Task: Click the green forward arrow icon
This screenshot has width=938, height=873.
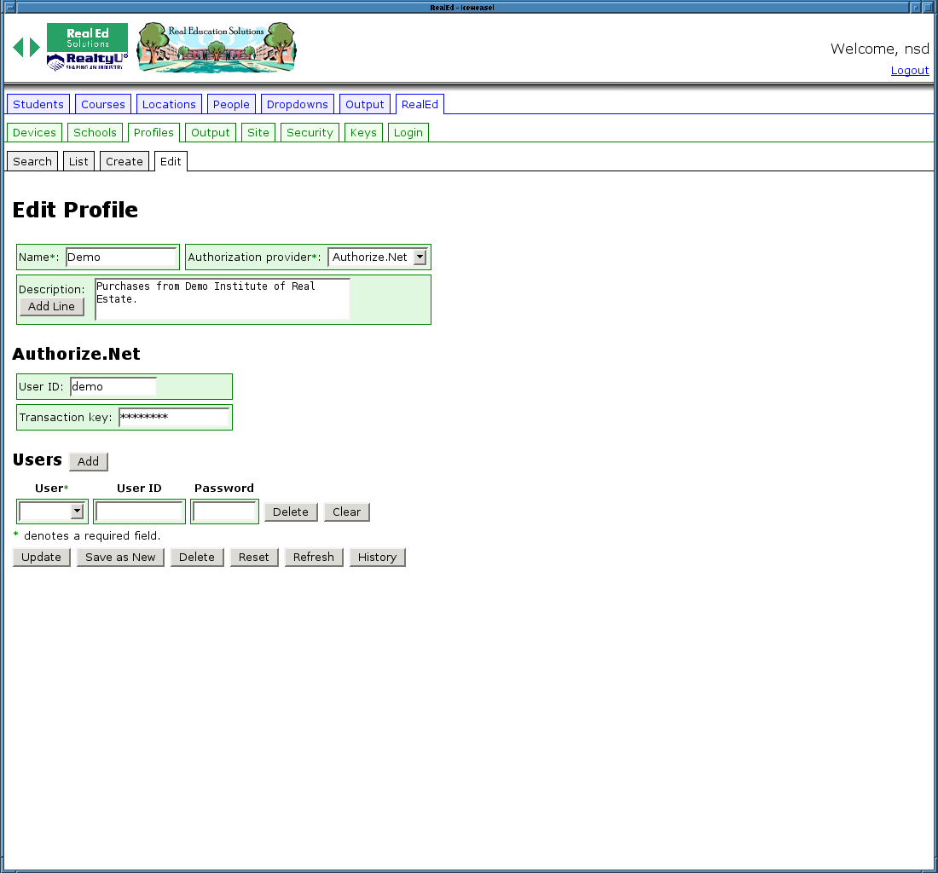Action: 35,48
